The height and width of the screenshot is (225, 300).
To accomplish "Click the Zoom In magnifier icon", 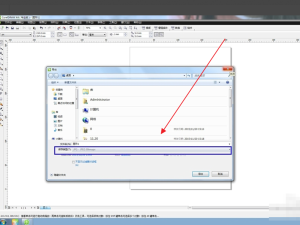I will 105,28.
